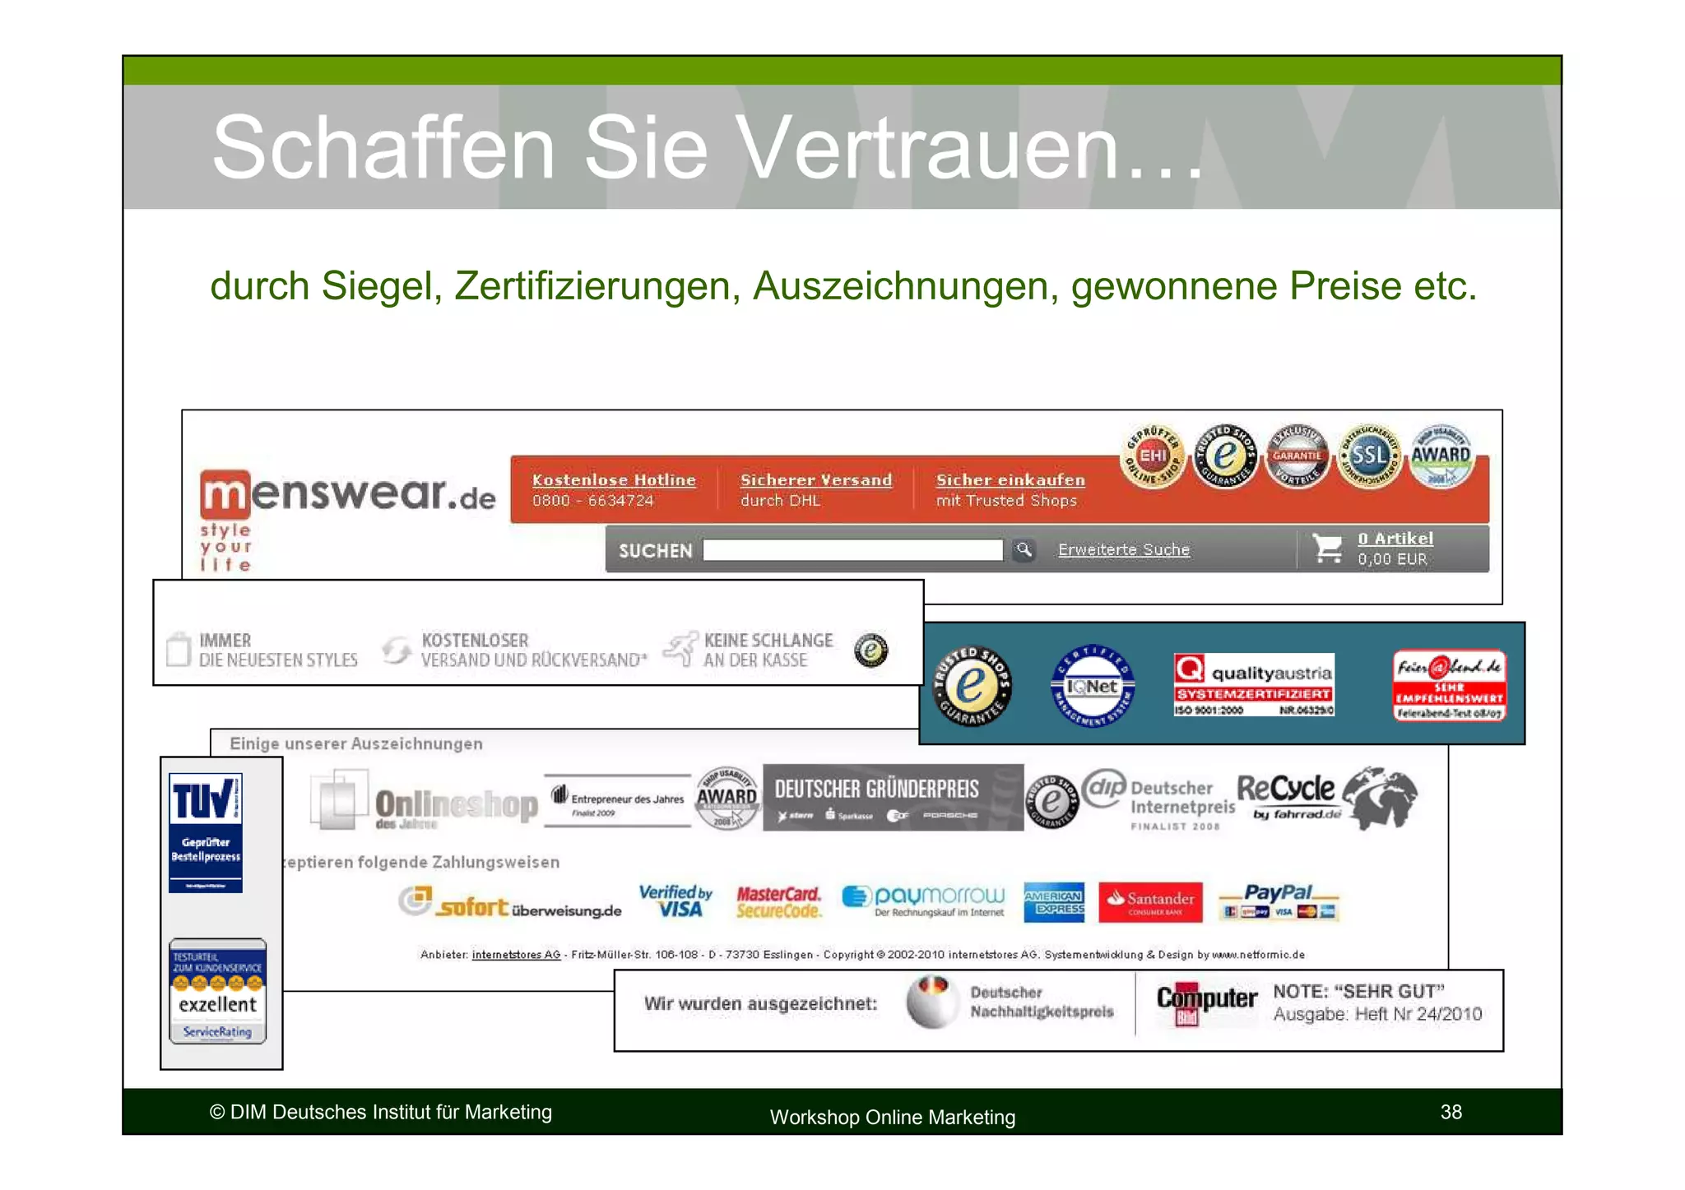Click the Computer Bild logo
1685x1190 pixels.
coord(1207,1004)
